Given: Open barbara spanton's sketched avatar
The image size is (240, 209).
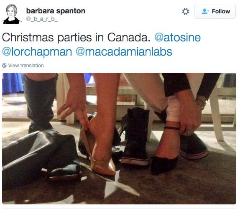Looking at the screenshot, I should (12, 14).
